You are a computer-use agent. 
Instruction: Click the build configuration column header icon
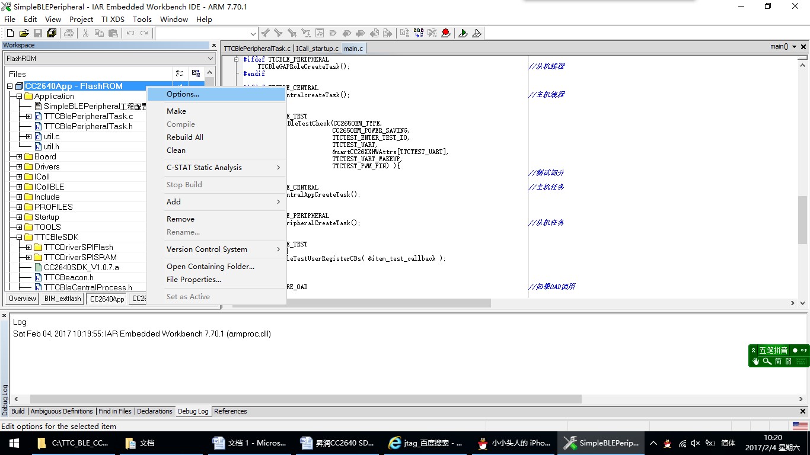[196, 73]
